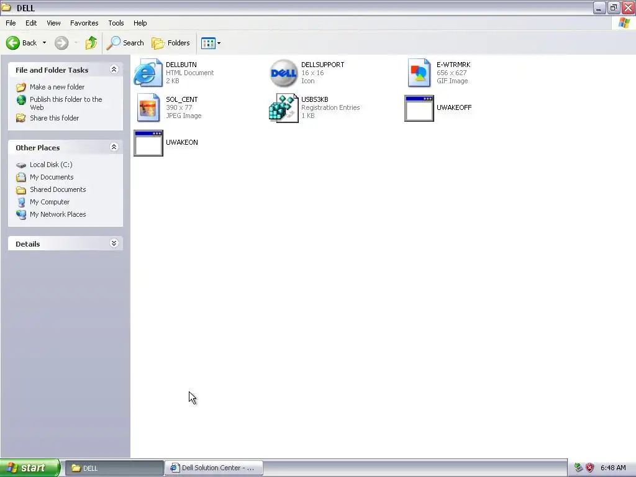This screenshot has height=477, width=636.
Task: Open My Network Places link
Action: (58, 214)
